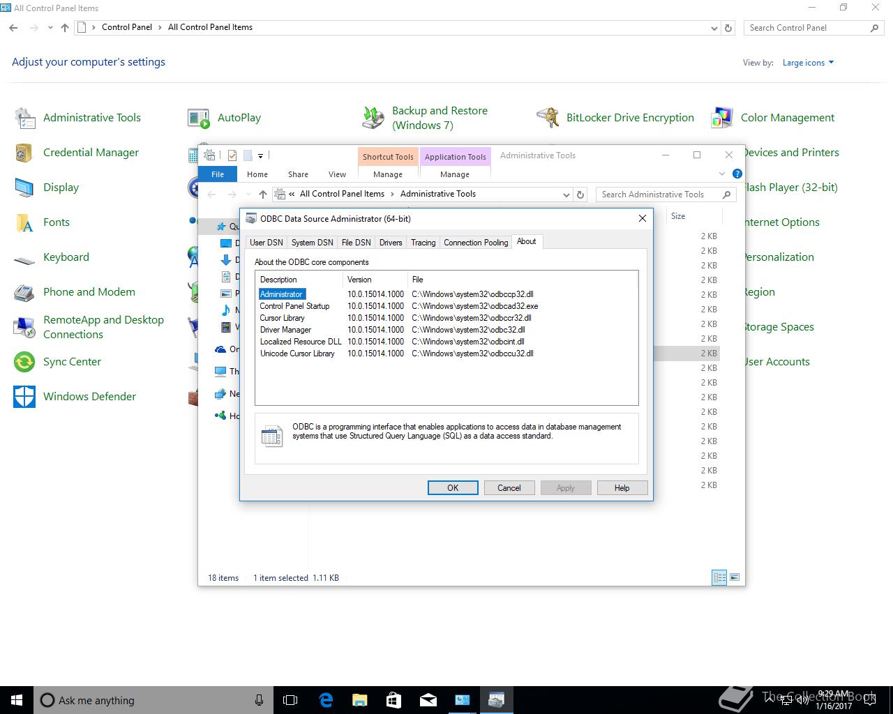
Task: Open the File menu in Administrative Tools
Action: click(x=218, y=174)
